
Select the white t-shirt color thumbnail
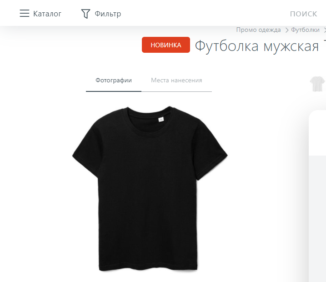click(x=317, y=84)
